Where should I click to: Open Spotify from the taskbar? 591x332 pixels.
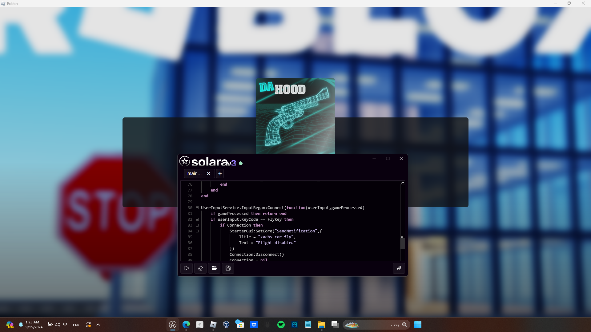[281, 325]
